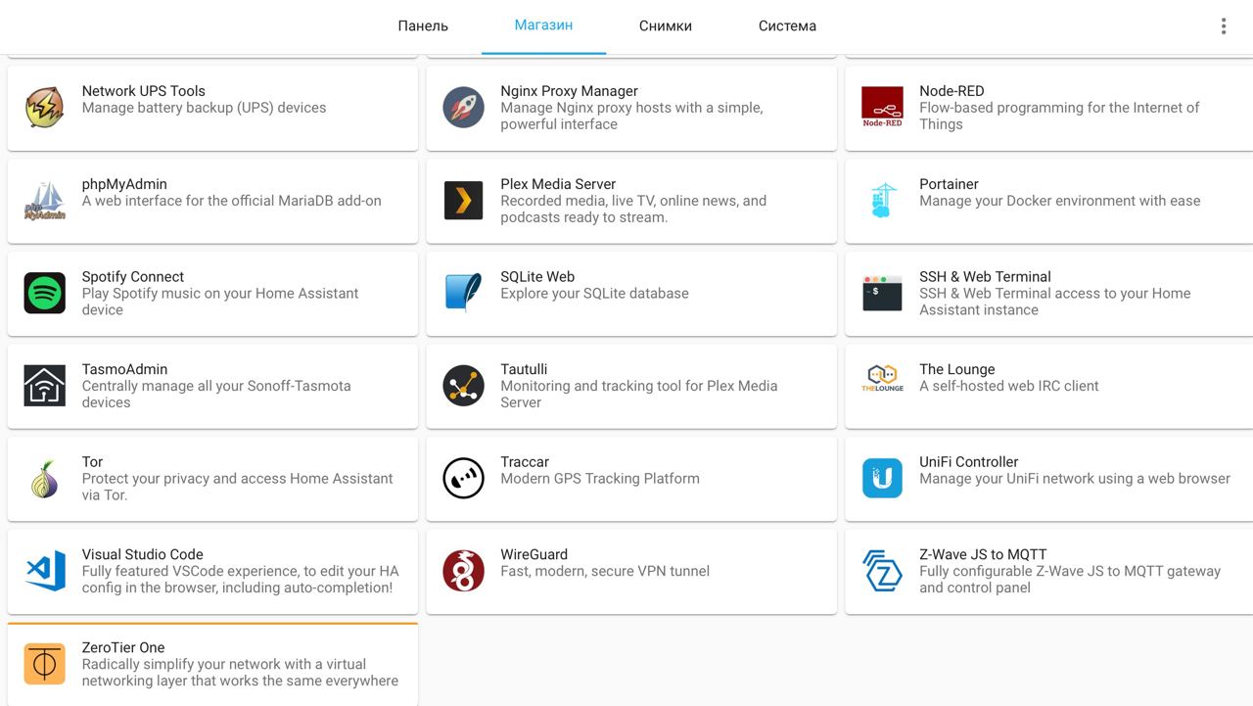Click 'A web interface for the official MariaDB' text

pos(232,201)
